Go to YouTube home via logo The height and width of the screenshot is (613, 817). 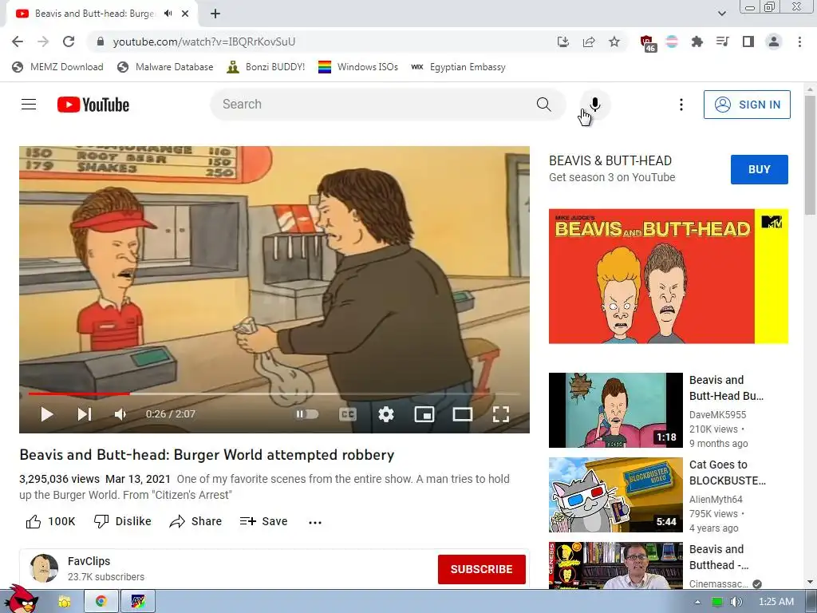pos(93,105)
